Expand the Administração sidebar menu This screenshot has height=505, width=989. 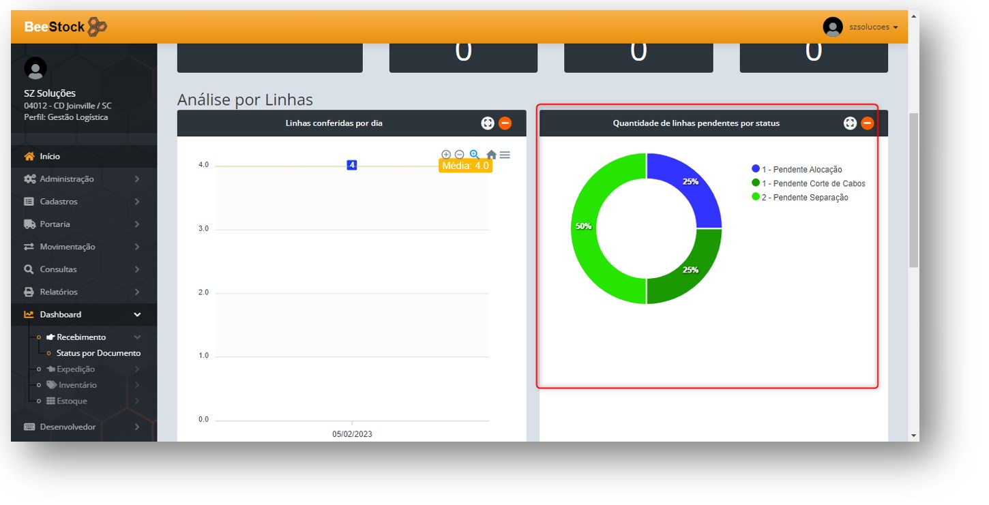[x=67, y=179]
